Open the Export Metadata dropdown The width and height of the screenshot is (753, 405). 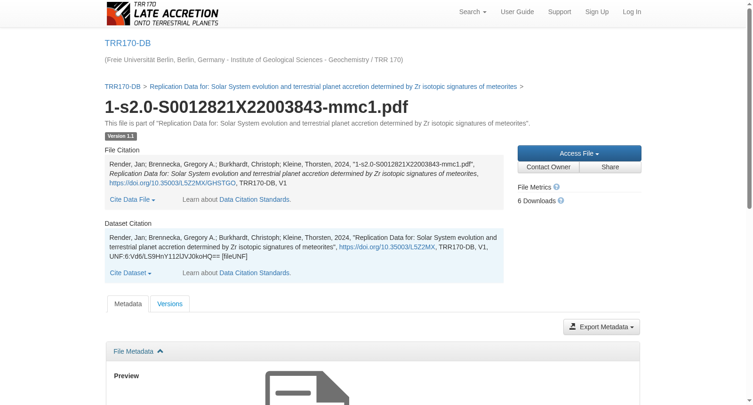pyautogui.click(x=601, y=327)
